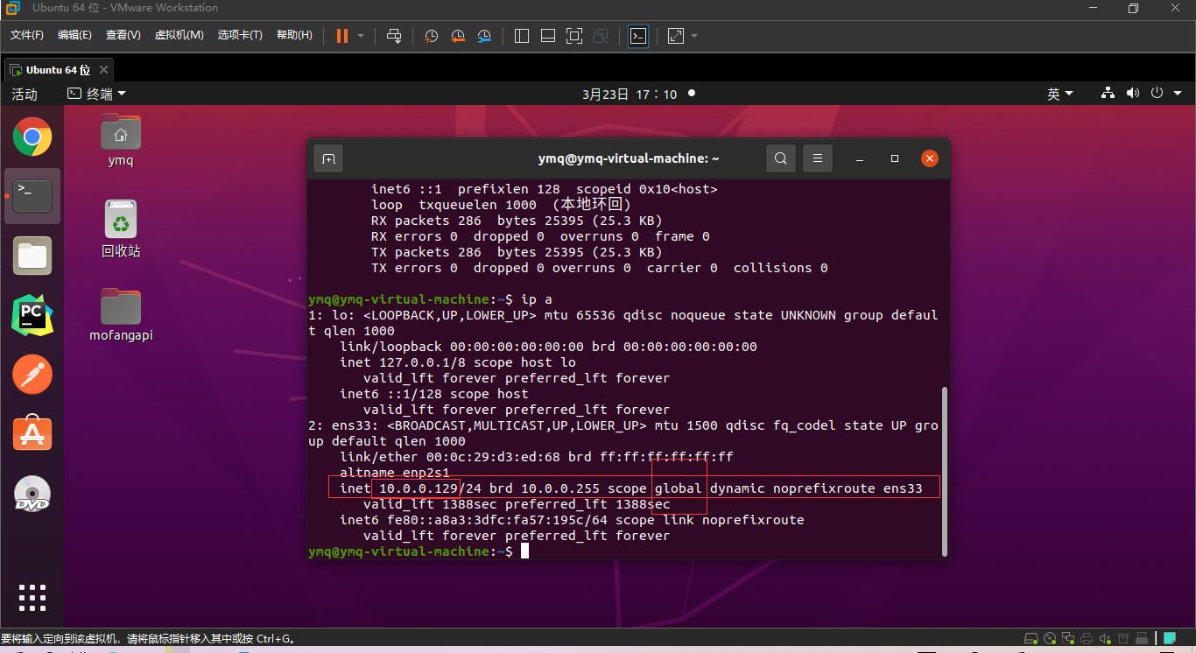This screenshot has height=653, width=1196.
Task: Click the hard disk status icon
Action: [1031, 640]
